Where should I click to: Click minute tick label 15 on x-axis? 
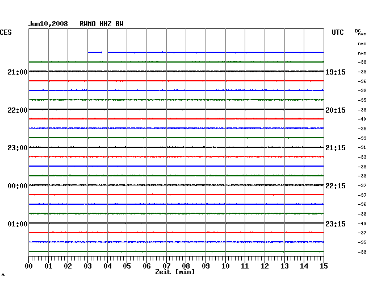click(x=324, y=266)
